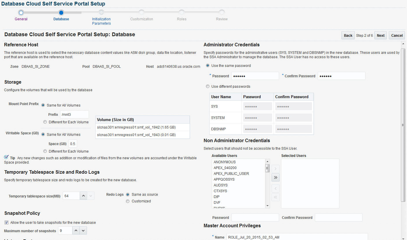Screen dimensions: 407x240
Task: Click Available Users list scroll-down arrow
Action: (x=267, y=206)
